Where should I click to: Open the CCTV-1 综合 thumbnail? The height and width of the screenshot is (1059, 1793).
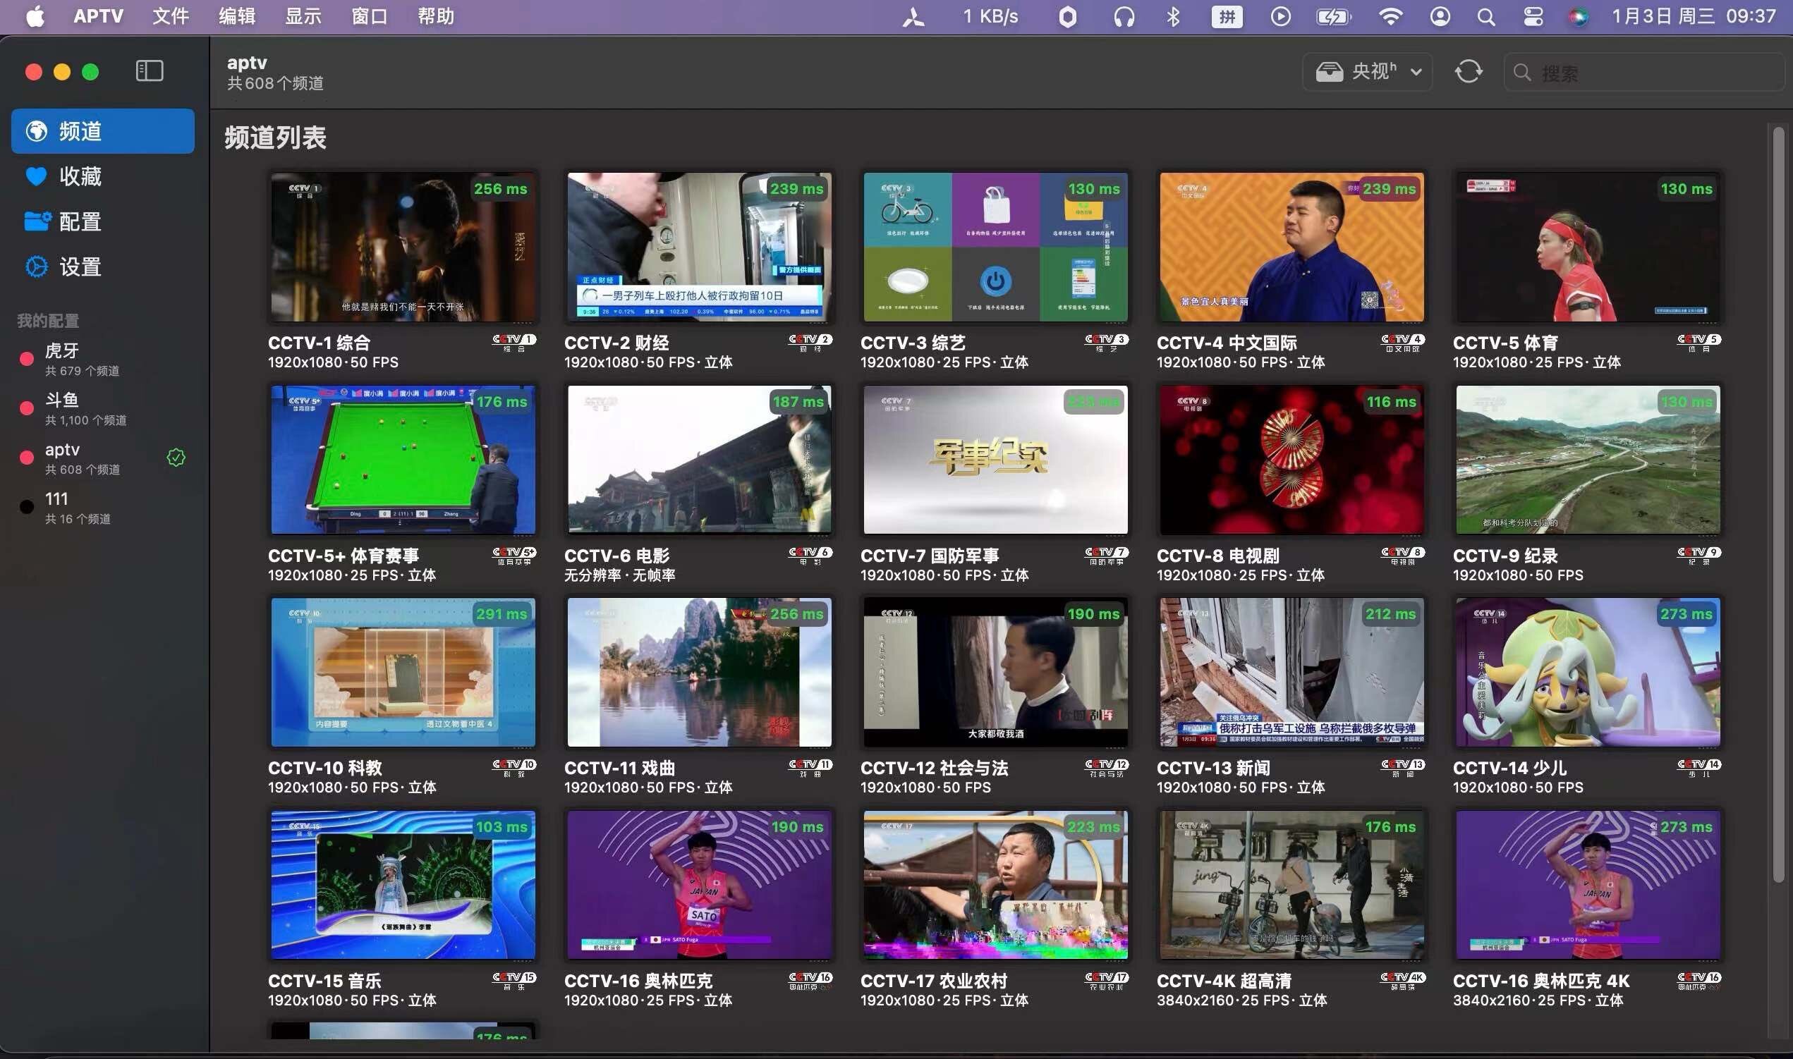click(403, 247)
